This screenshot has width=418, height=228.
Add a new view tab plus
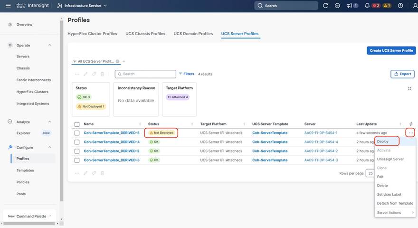point(123,61)
